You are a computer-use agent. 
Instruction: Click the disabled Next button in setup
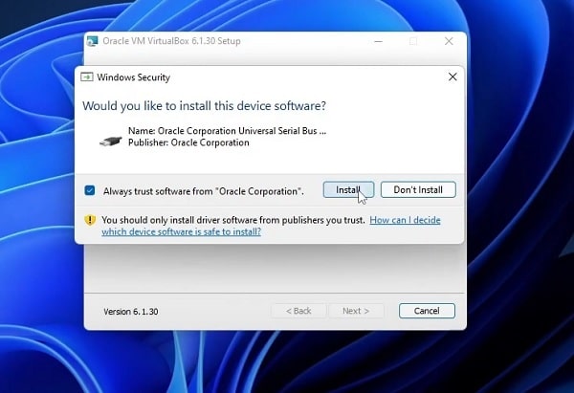[x=356, y=311]
